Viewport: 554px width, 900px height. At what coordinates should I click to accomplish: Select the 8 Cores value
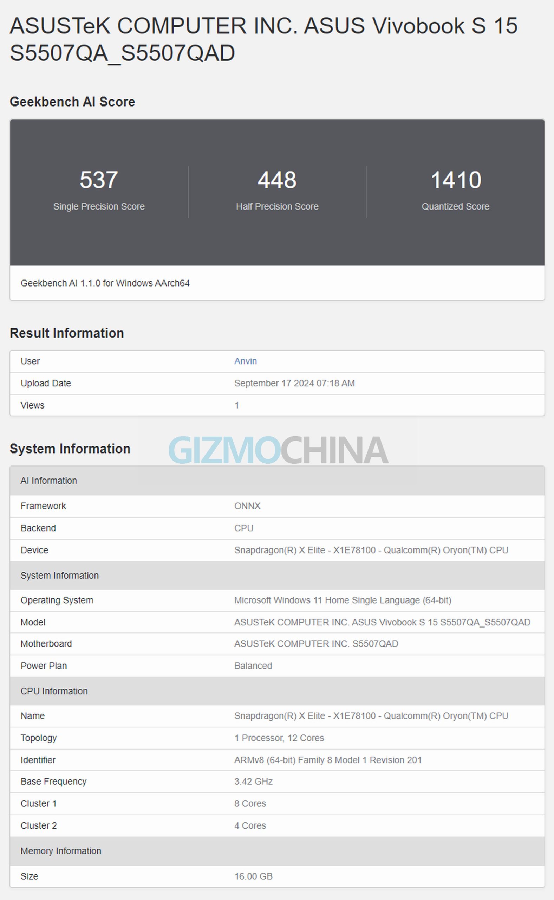click(x=250, y=804)
